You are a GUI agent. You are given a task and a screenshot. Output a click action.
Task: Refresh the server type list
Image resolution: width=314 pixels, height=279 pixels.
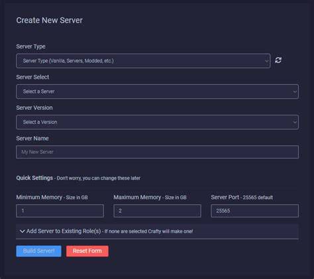coord(278,60)
